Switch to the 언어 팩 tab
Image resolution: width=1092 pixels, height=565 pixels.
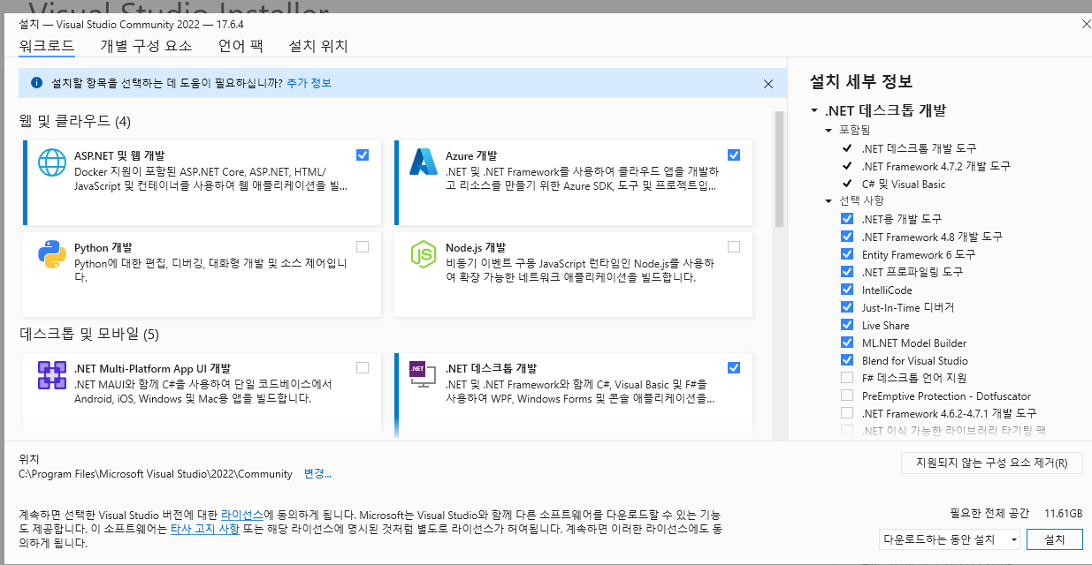pos(241,46)
